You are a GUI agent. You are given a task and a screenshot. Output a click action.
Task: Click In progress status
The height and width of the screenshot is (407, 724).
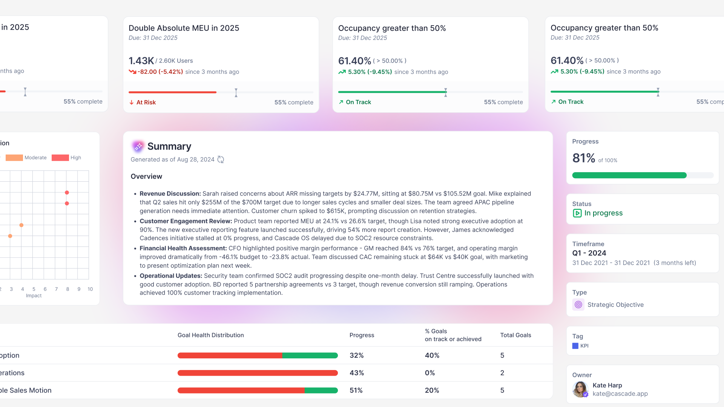(x=603, y=213)
